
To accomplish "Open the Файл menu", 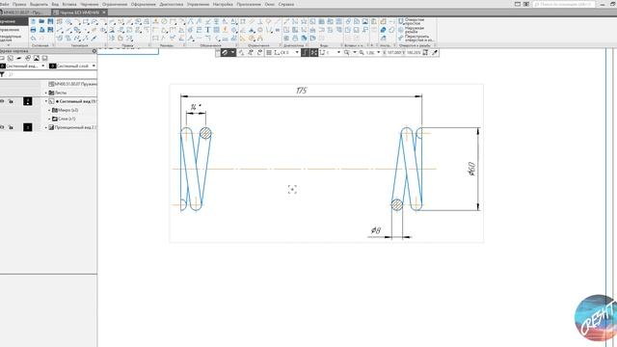I will pos(4,4).
